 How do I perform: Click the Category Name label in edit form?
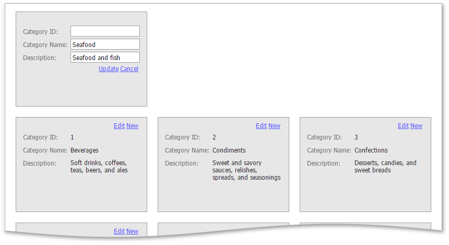[x=45, y=45]
